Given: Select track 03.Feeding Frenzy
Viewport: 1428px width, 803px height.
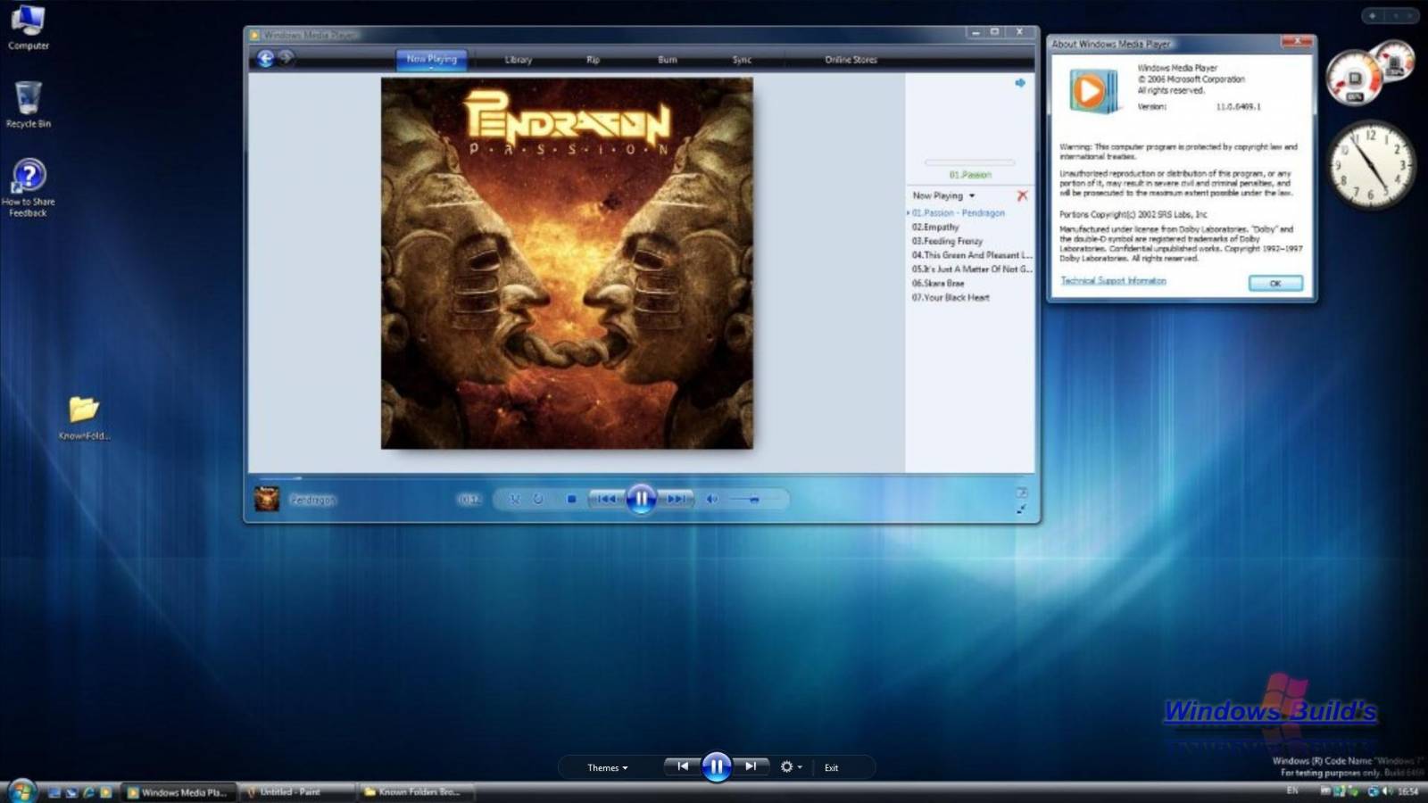Looking at the screenshot, I should tap(946, 241).
